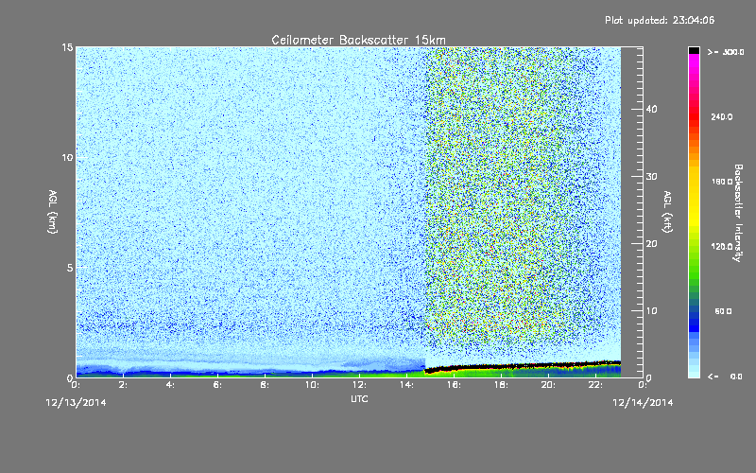Click the pale cyan bottom of the colorbar
This screenshot has height=473, width=756.
click(x=694, y=372)
